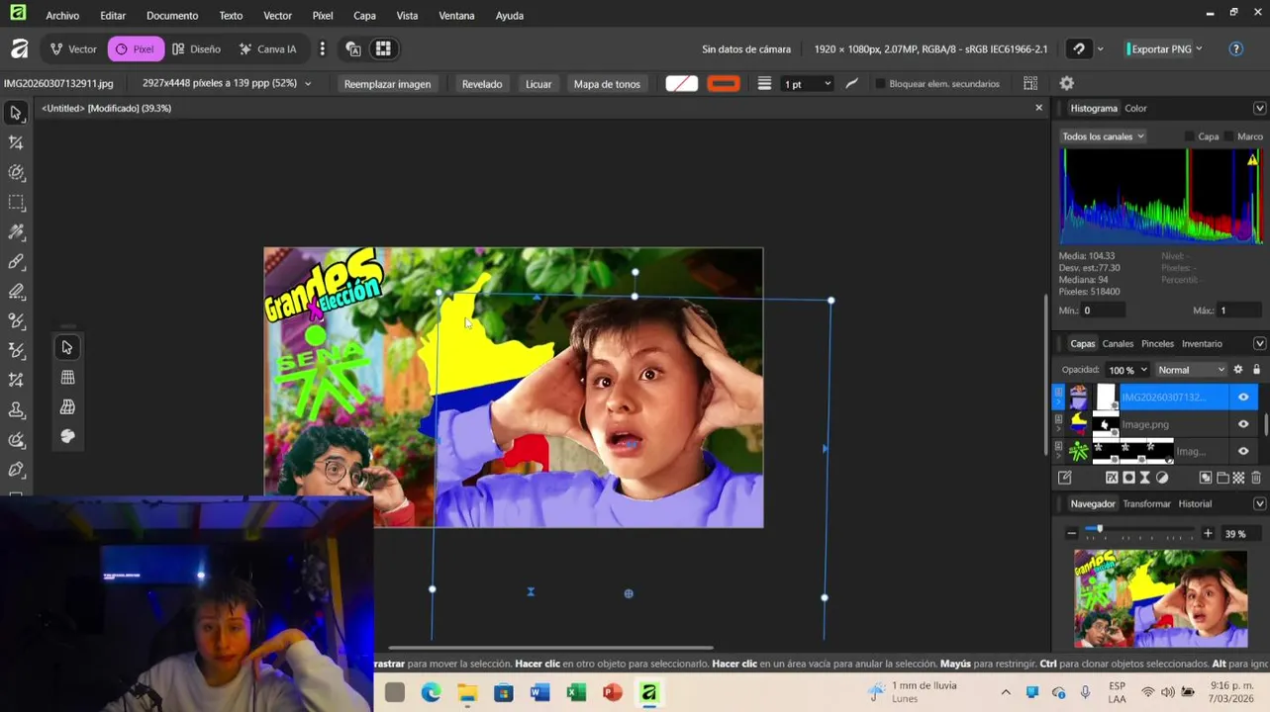Screen dimensions: 1270x712
Task: Open Microsoft Word from the taskbar
Action: [x=539, y=693]
